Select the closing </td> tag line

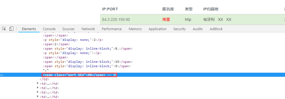[x=44, y=79]
